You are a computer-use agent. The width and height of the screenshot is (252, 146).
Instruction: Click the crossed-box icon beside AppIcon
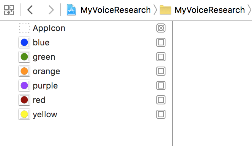(x=161, y=28)
